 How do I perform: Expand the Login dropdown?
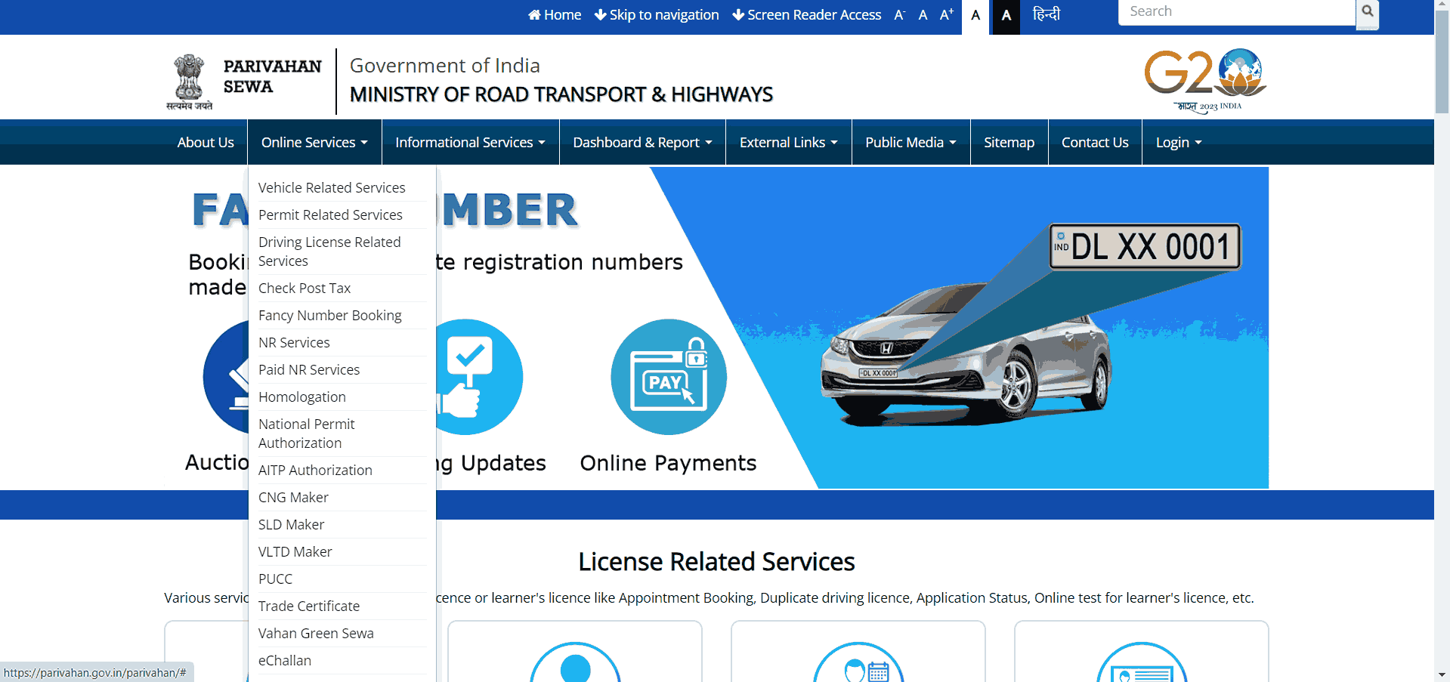pos(1178,142)
